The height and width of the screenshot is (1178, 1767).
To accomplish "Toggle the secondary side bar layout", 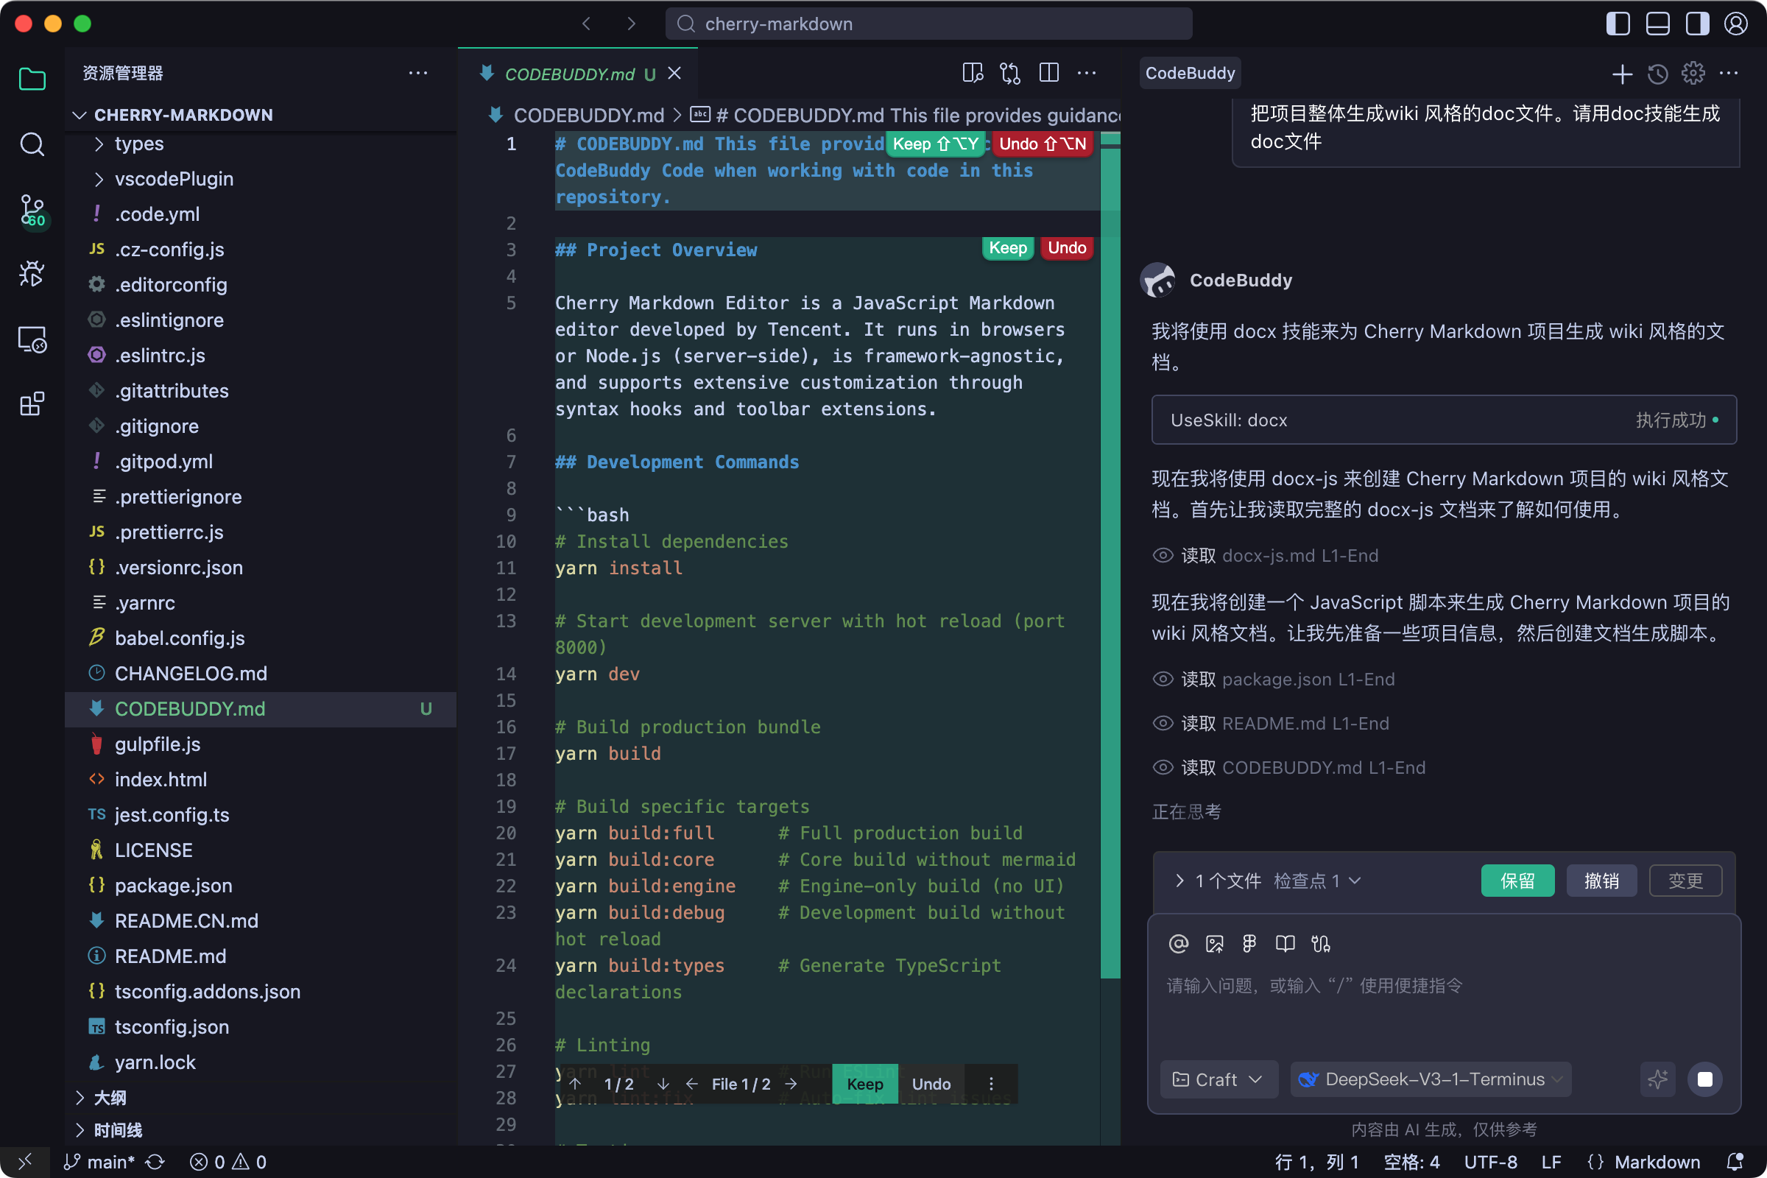I will [1696, 24].
